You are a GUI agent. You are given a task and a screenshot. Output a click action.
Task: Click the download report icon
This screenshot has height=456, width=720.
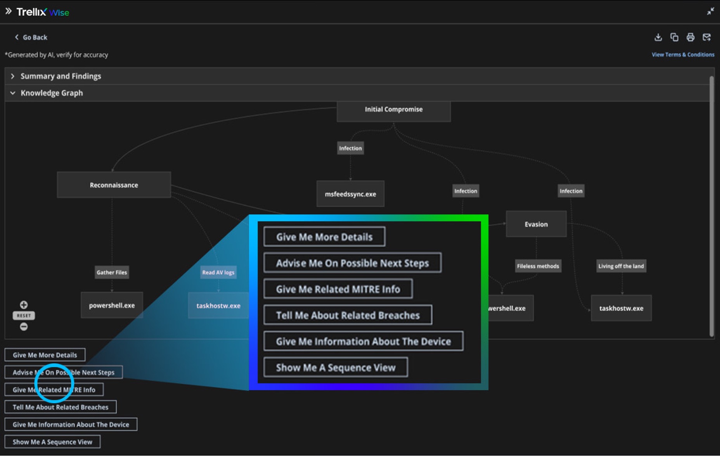click(658, 37)
